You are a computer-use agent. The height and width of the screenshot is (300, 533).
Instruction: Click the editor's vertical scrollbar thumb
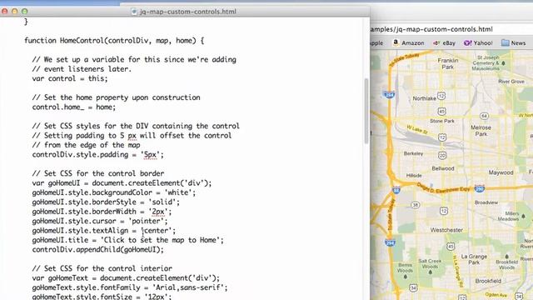tap(366, 111)
